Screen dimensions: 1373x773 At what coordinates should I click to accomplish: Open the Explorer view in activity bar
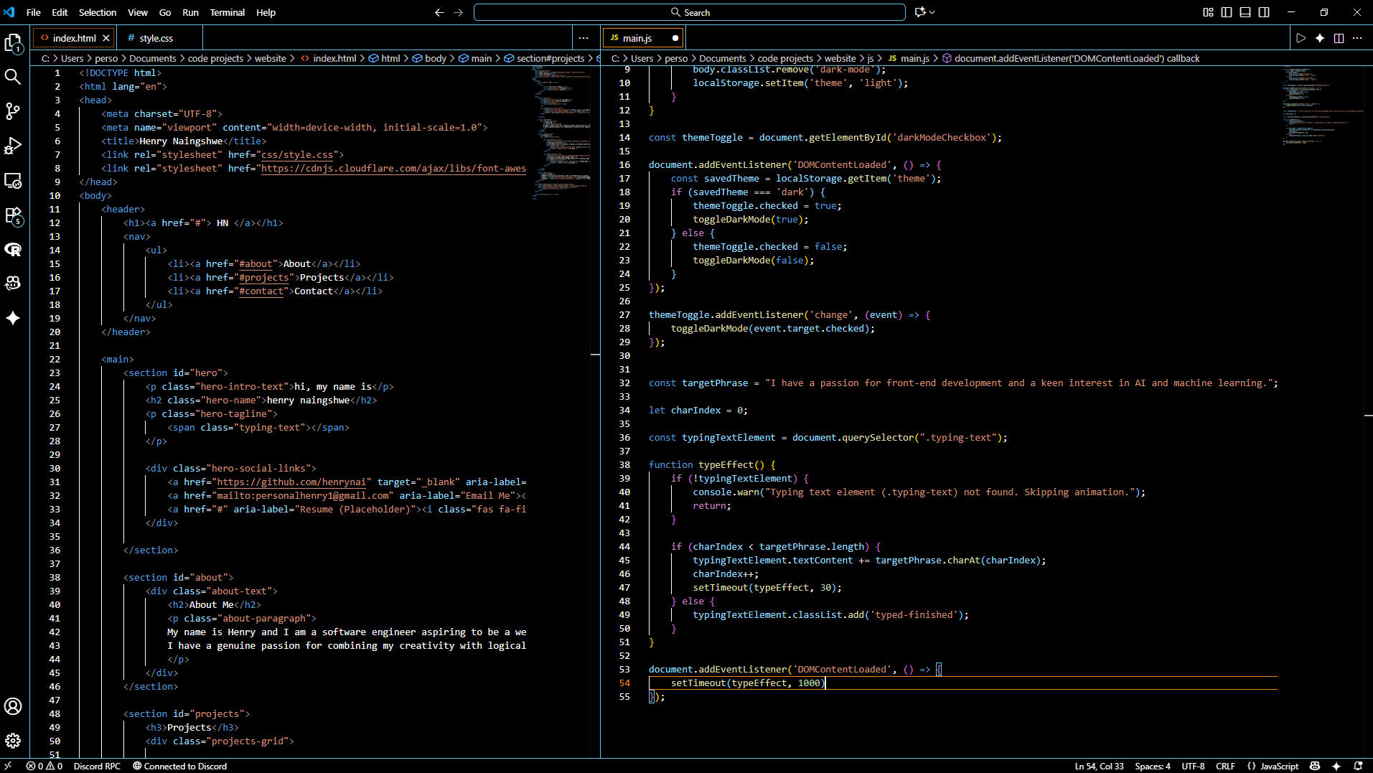(x=13, y=43)
